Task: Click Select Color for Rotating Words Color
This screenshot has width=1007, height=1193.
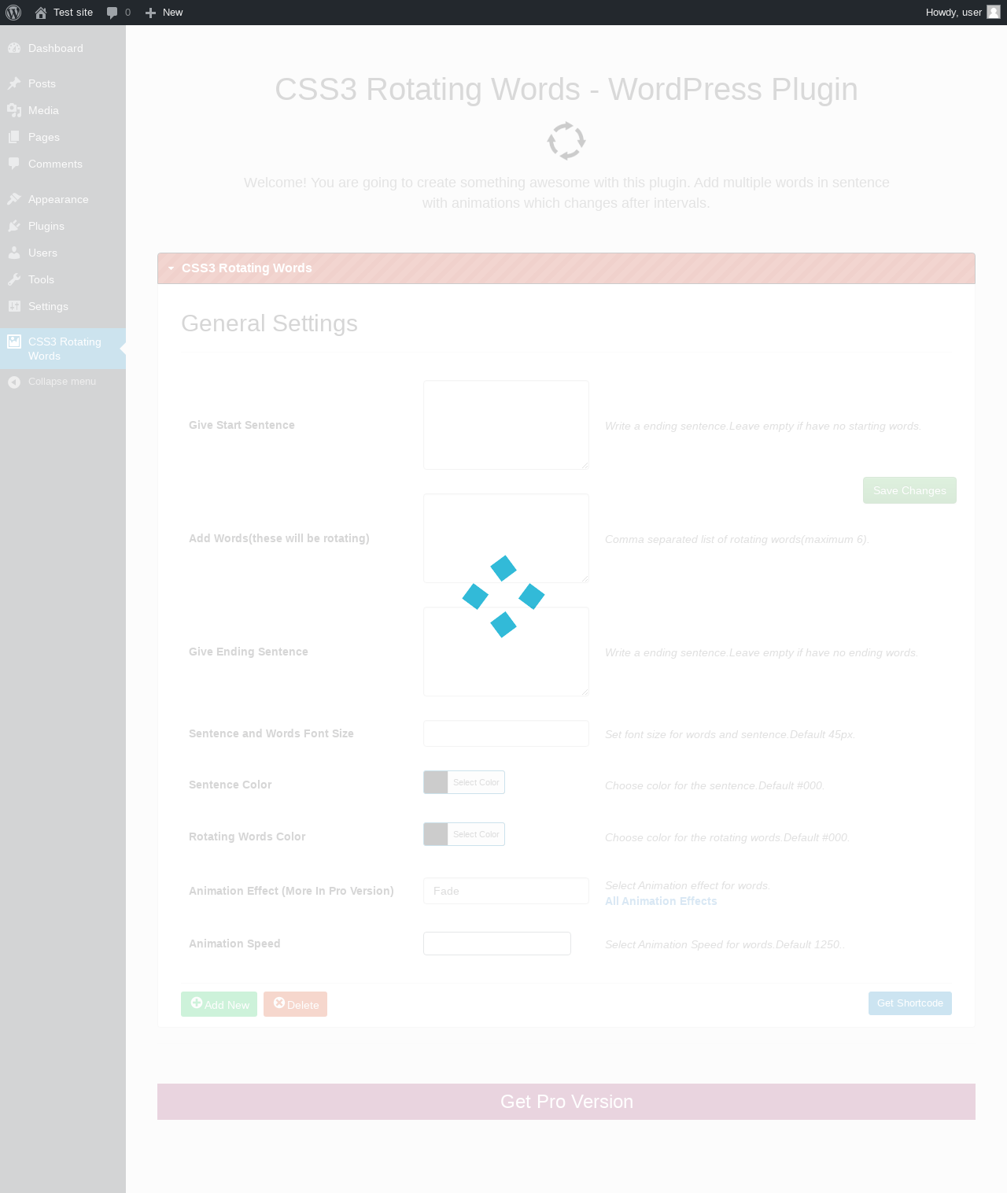Action: click(x=476, y=834)
